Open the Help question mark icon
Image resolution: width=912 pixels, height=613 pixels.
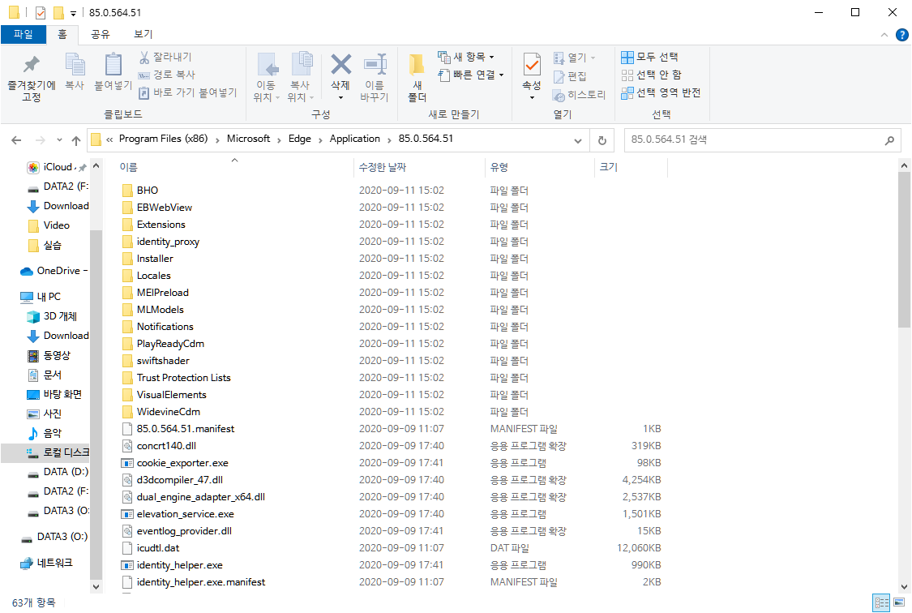(901, 35)
